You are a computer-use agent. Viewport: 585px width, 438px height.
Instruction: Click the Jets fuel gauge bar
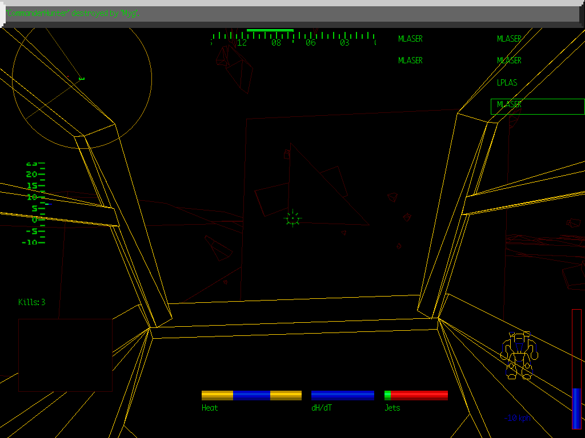pyautogui.click(x=416, y=395)
